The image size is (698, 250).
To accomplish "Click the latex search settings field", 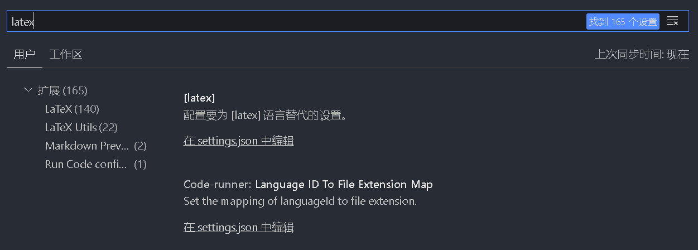I will pos(279,22).
